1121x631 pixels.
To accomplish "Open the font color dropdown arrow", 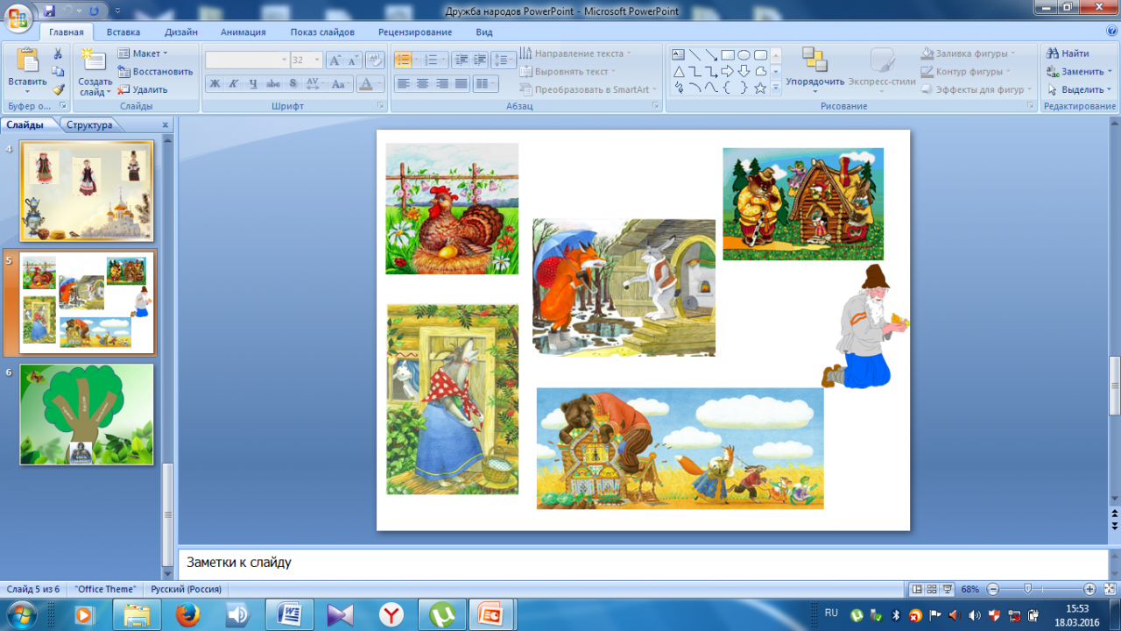I will 380,84.
